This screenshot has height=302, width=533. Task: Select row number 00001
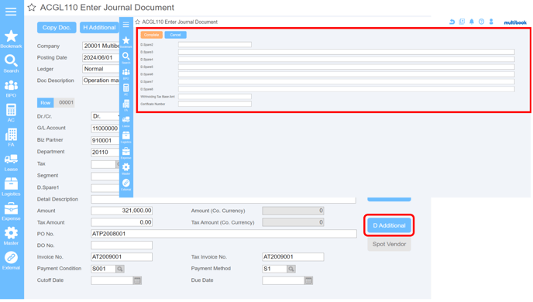66,102
